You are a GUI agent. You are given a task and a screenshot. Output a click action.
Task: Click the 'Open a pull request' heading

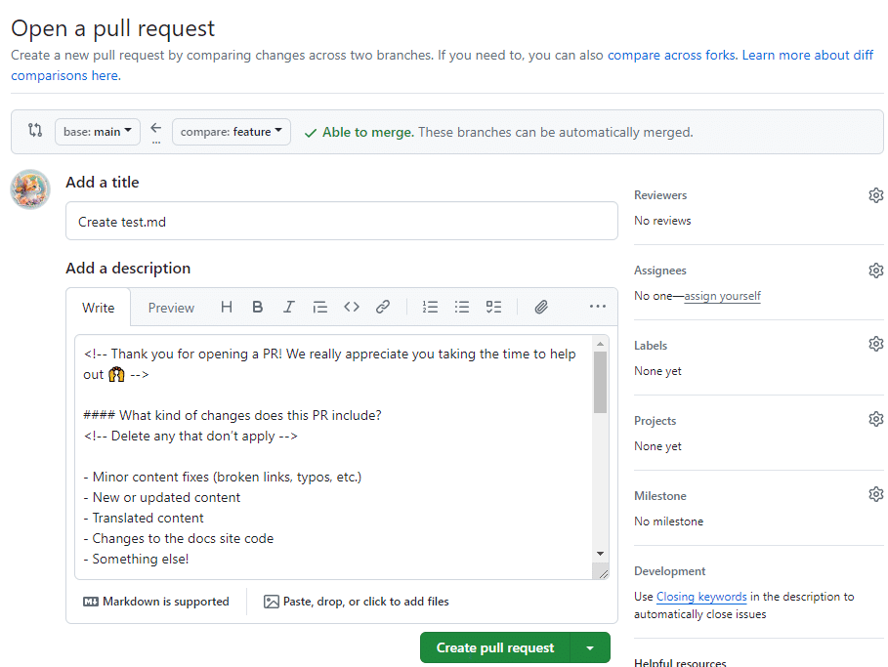(x=112, y=28)
